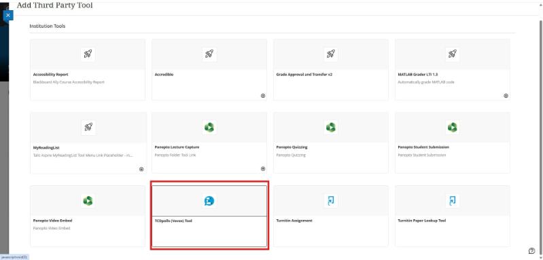Open the Turnitin Assignment title

[x=294, y=221]
